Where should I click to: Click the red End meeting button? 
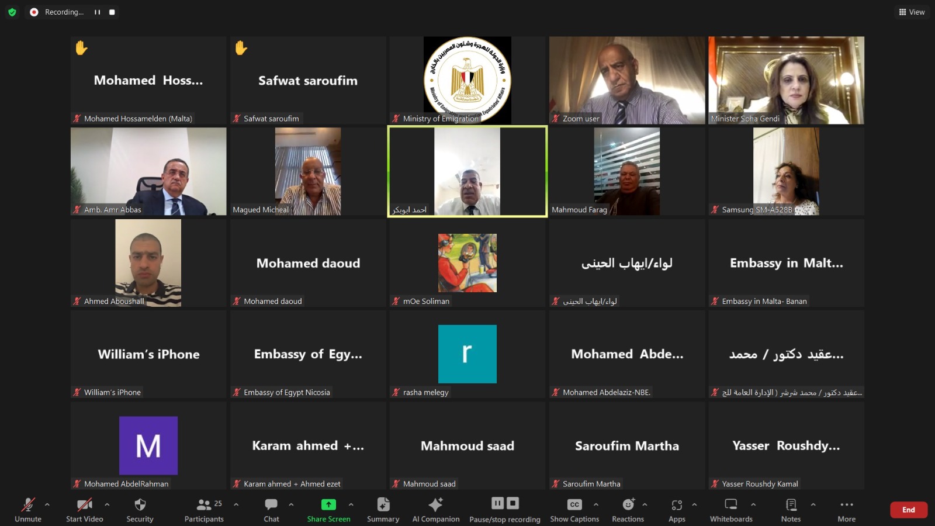(909, 510)
